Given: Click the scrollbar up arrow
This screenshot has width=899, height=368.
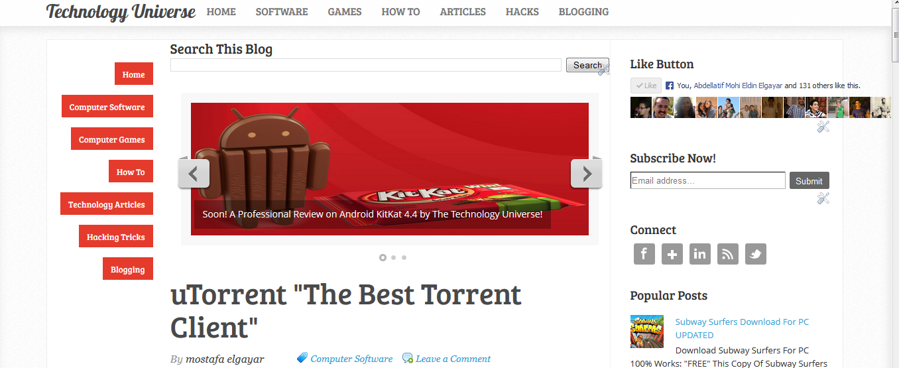Looking at the screenshot, I should (x=895, y=4).
